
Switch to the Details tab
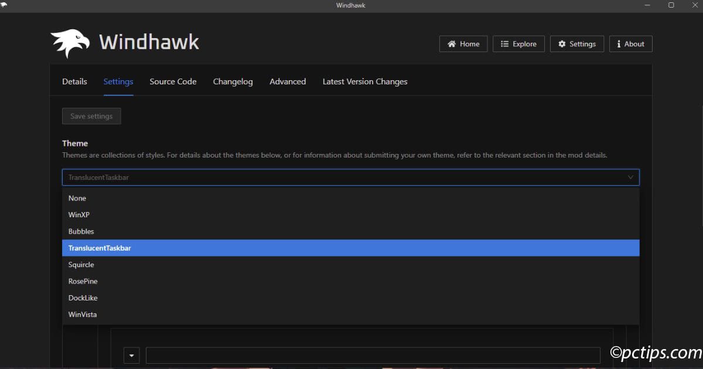74,81
